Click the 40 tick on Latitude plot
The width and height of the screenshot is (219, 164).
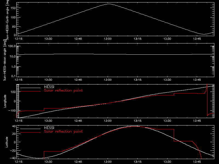(14, 126)
